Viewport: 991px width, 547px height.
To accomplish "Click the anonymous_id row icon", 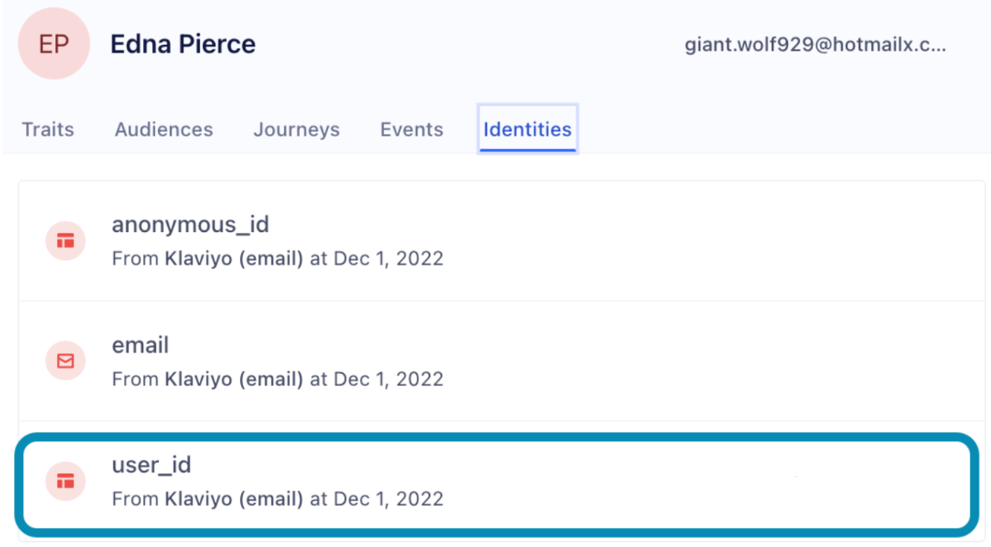I will [x=66, y=241].
